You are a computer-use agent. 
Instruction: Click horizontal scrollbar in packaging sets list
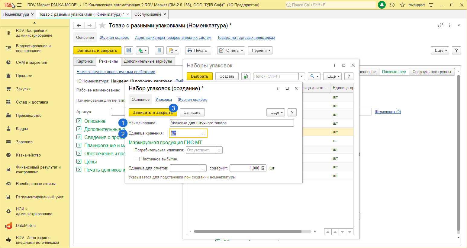pyautogui.click(x=247, y=231)
